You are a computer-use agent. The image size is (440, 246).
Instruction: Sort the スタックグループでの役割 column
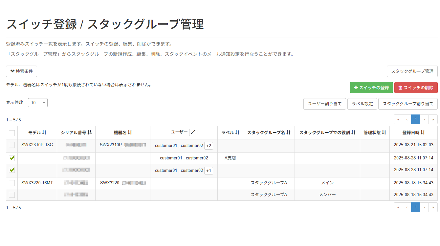pos(353,133)
